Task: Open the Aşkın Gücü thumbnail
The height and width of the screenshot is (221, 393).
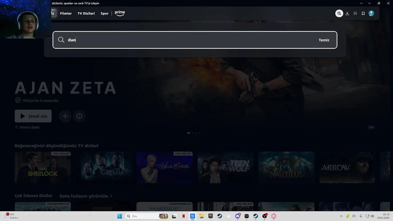Action: (x=165, y=167)
